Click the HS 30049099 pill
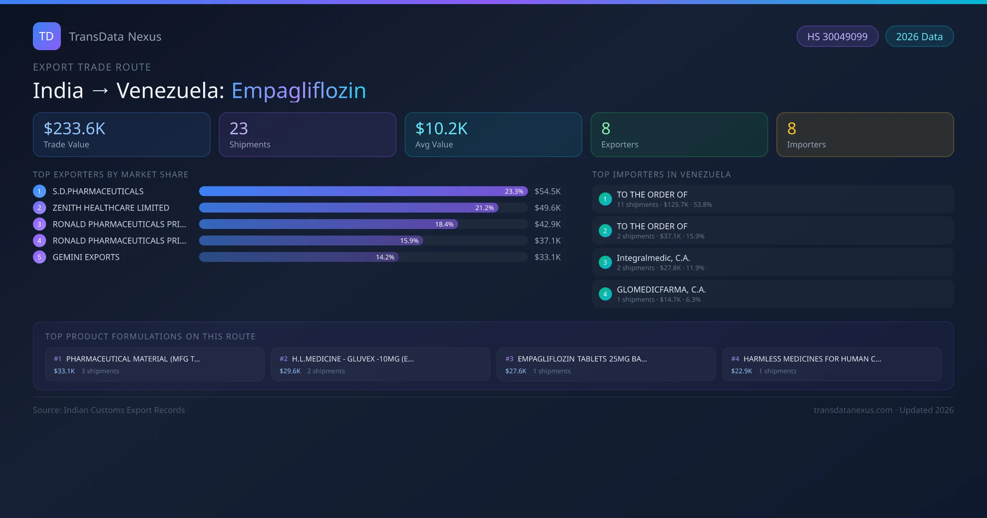Viewport: 987px width, 518px height. click(837, 37)
